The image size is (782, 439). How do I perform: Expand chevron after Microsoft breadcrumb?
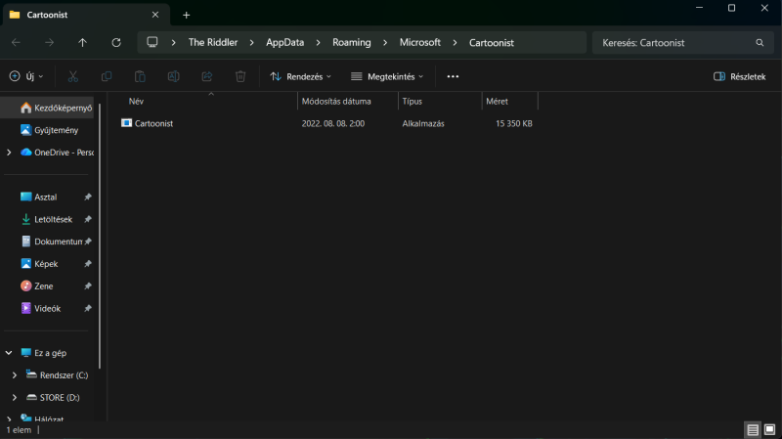[x=455, y=43]
